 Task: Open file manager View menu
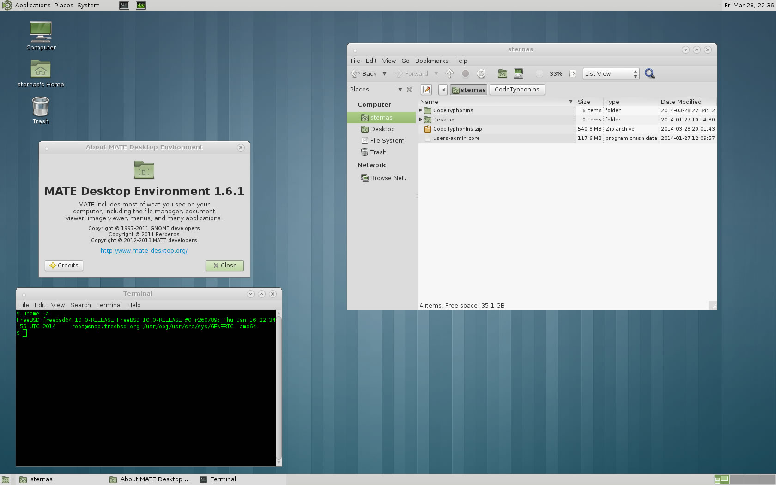click(389, 61)
